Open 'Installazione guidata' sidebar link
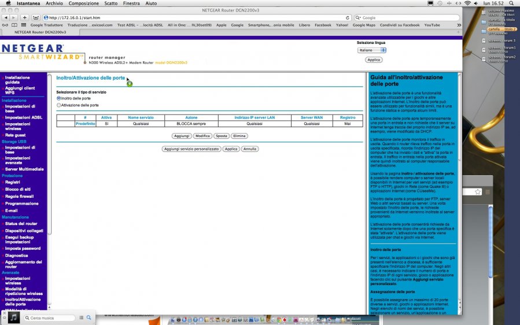Screen dimensions: 520x325 tap(17, 80)
